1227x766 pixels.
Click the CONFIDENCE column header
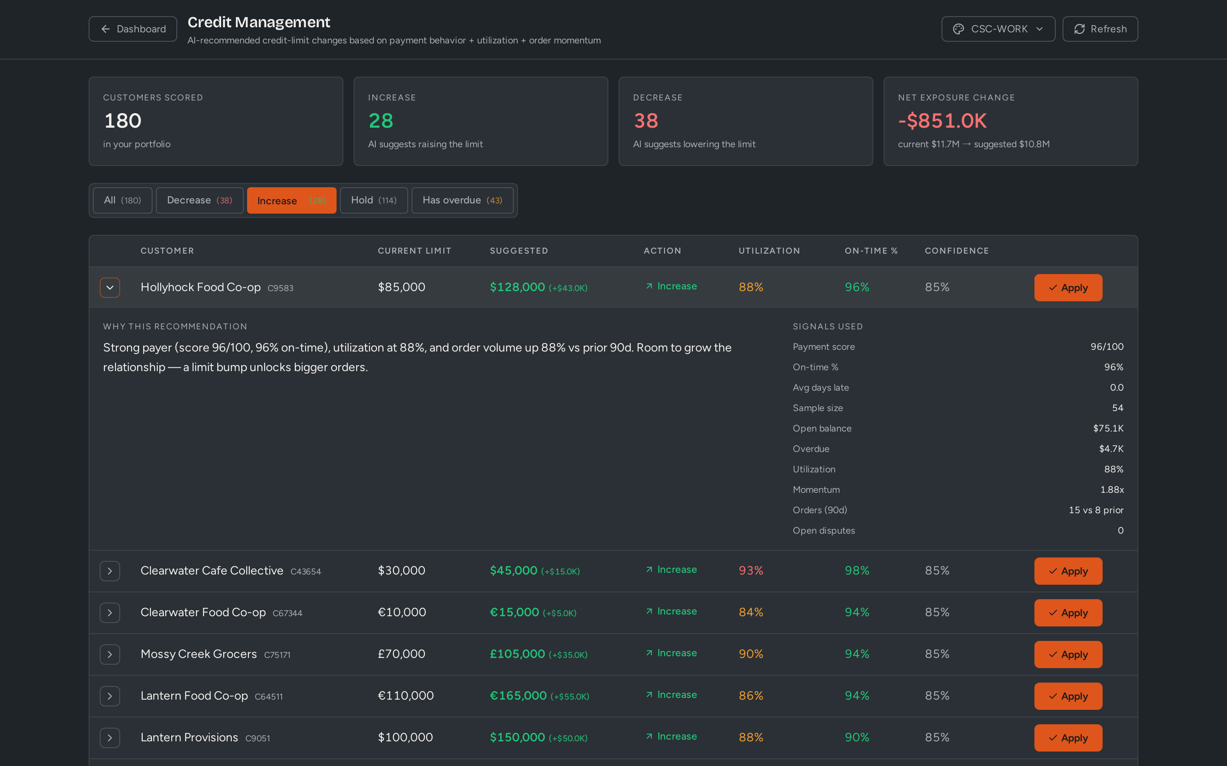tap(957, 251)
